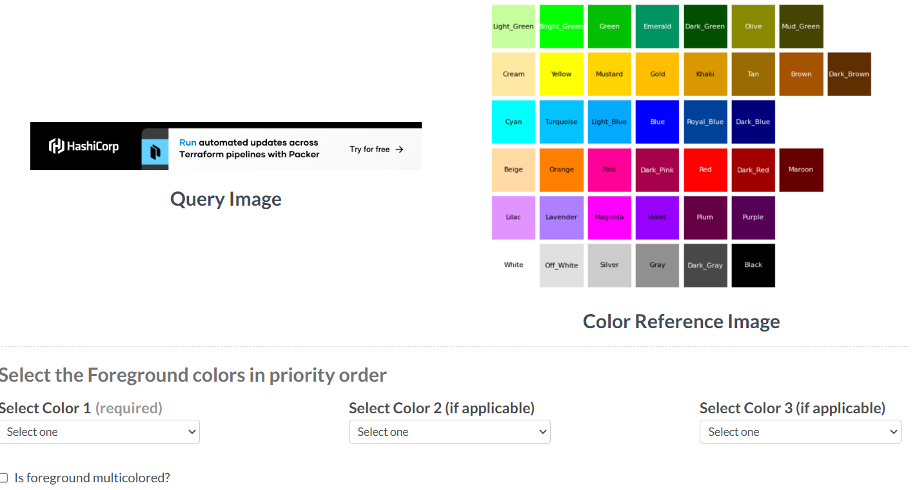This screenshot has width=917, height=490.
Task: Click the Khaki color swatch
Action: coord(705,74)
